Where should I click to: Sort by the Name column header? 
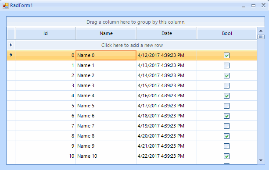click(x=106, y=33)
